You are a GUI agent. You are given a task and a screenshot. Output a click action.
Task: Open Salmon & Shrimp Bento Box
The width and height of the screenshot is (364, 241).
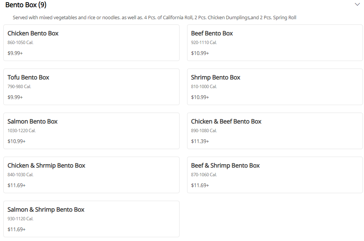coord(91,219)
